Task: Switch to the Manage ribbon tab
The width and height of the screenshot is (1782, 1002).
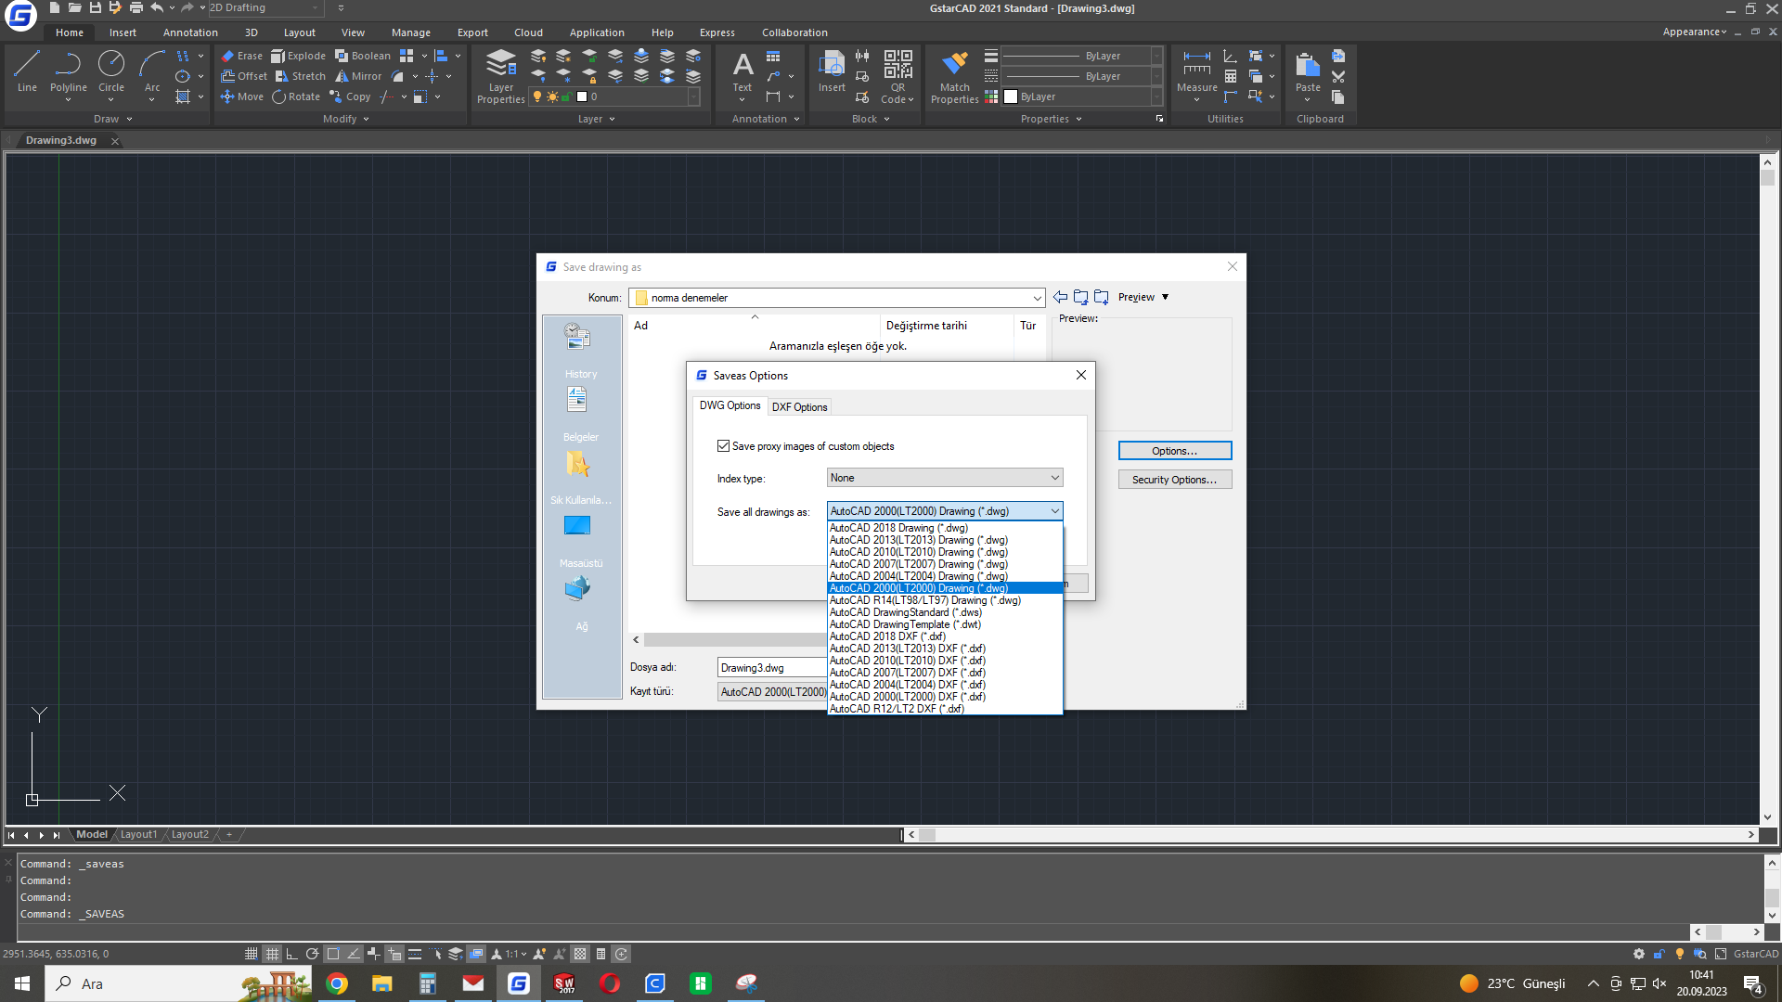Action: pos(411,32)
